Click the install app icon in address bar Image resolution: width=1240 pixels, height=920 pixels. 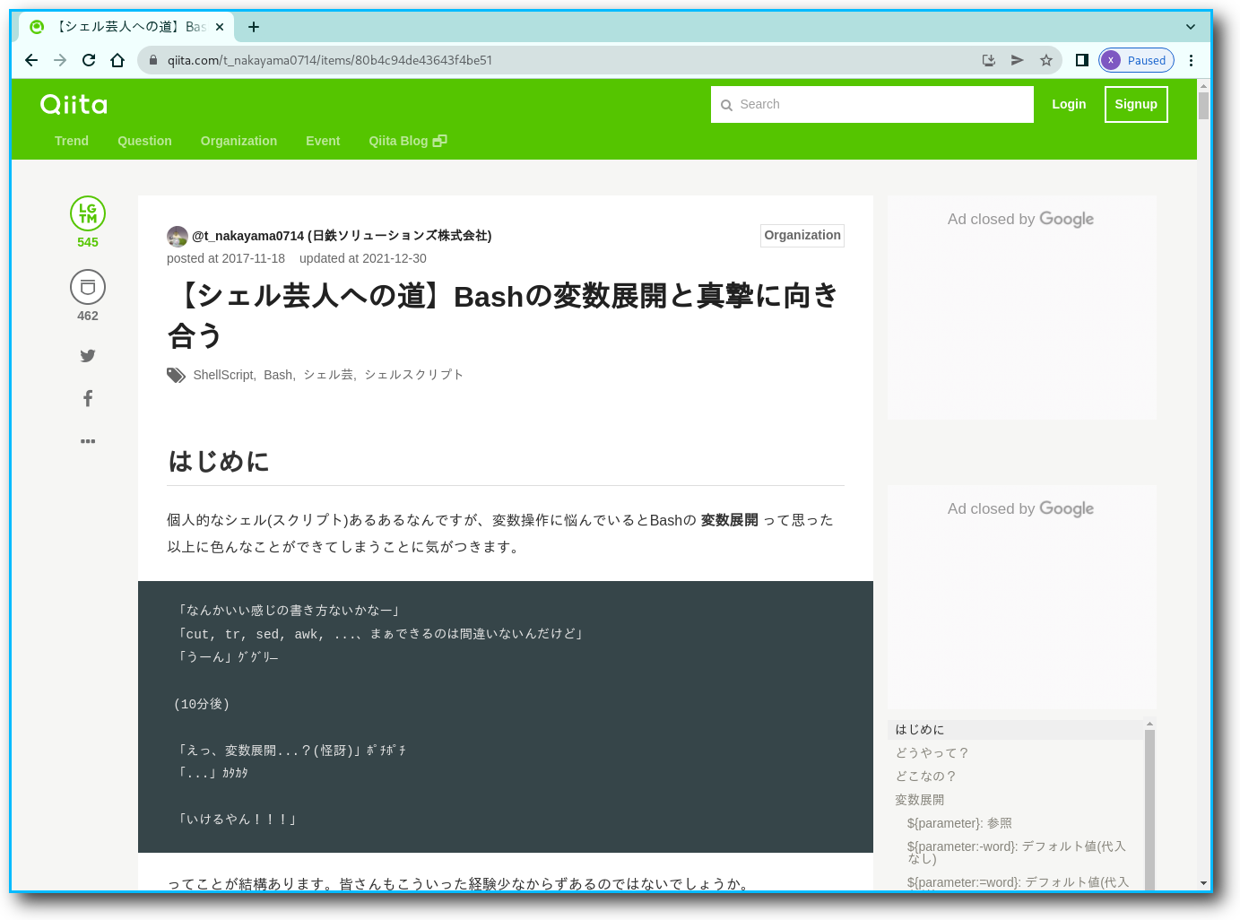pyautogui.click(x=989, y=60)
